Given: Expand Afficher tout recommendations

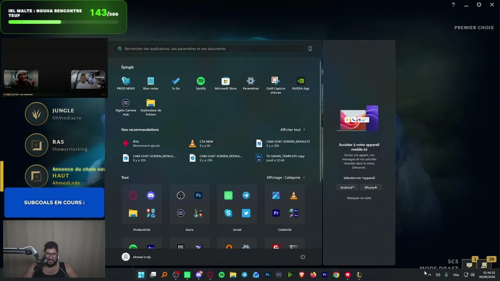Looking at the screenshot, I should [293, 130].
